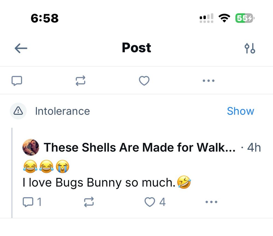Screen dimensions: 273x236
Task: Open the Bugs Bunny poster's profile avatar
Action: click(x=31, y=147)
